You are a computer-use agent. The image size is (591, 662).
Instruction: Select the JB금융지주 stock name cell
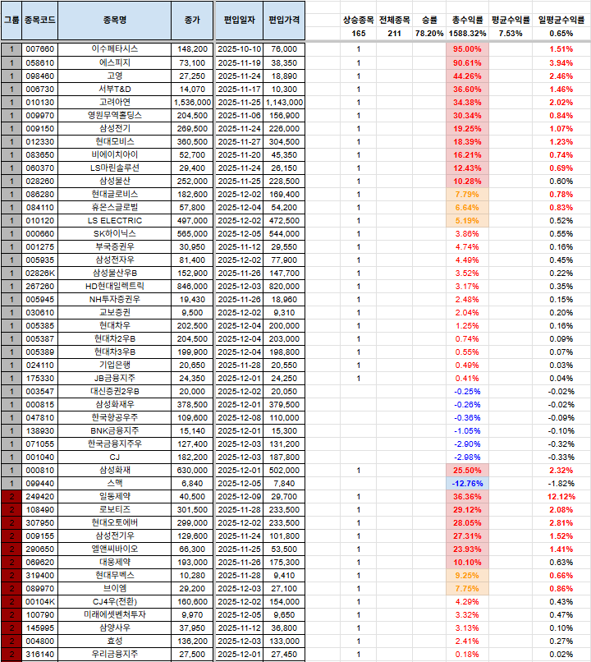(x=114, y=378)
